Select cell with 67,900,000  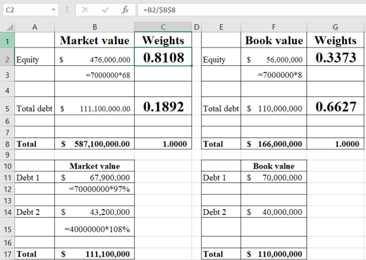(95, 178)
